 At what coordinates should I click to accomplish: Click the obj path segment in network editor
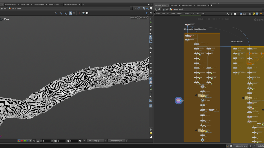(x=167, y=9)
